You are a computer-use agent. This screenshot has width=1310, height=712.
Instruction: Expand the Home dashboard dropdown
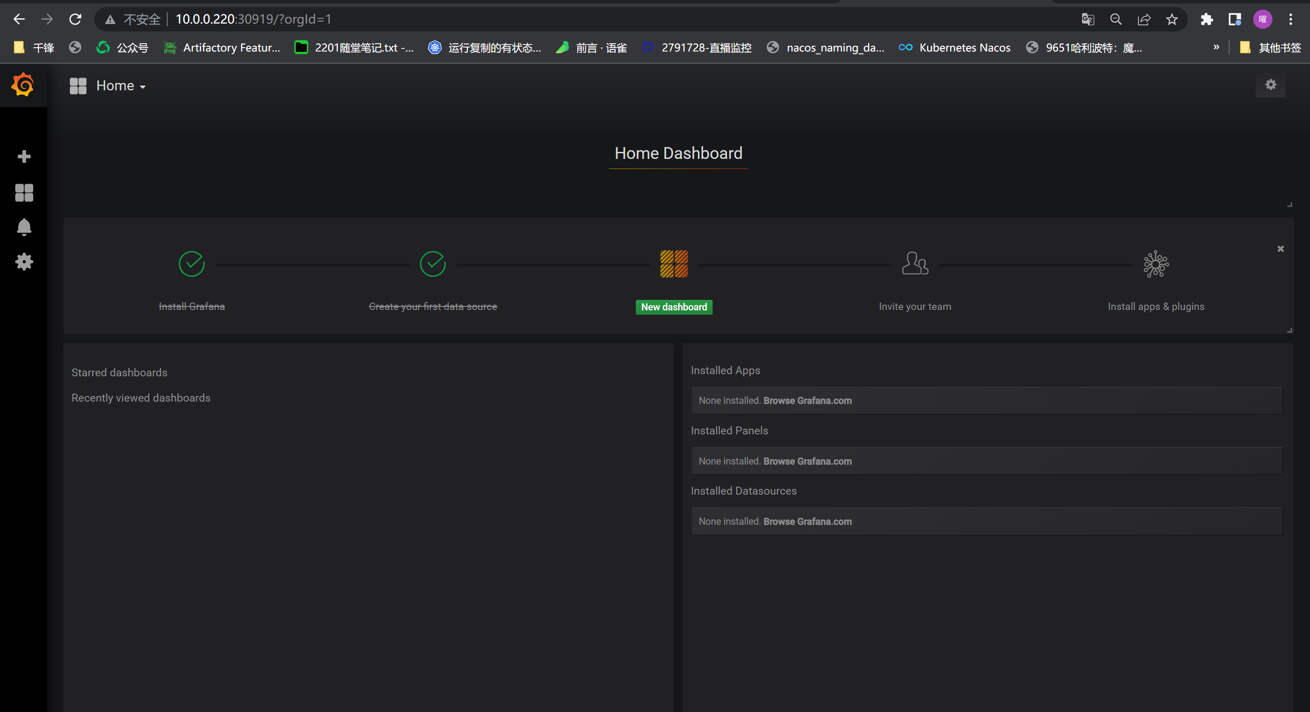click(x=121, y=86)
